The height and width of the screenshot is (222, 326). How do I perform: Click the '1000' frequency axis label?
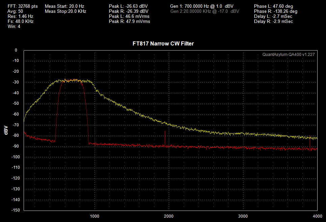[94, 216]
